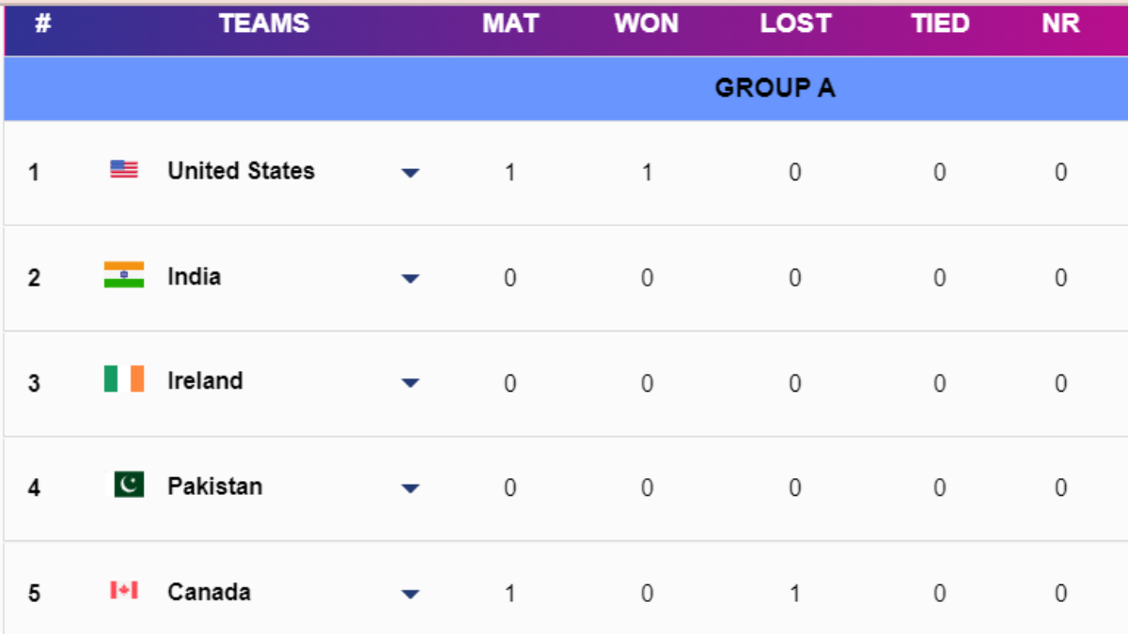
Task: Click the Pakistan flag icon
Action: [x=129, y=485]
